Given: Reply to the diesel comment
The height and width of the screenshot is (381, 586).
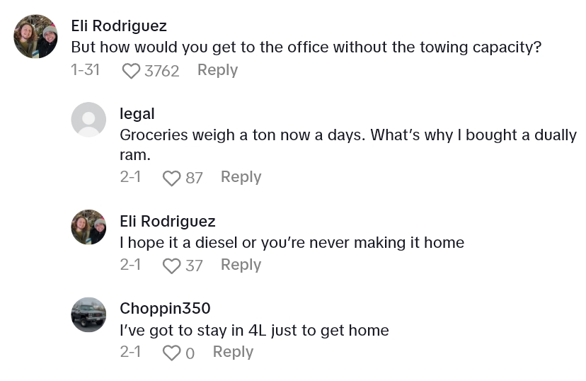Looking at the screenshot, I should (241, 265).
